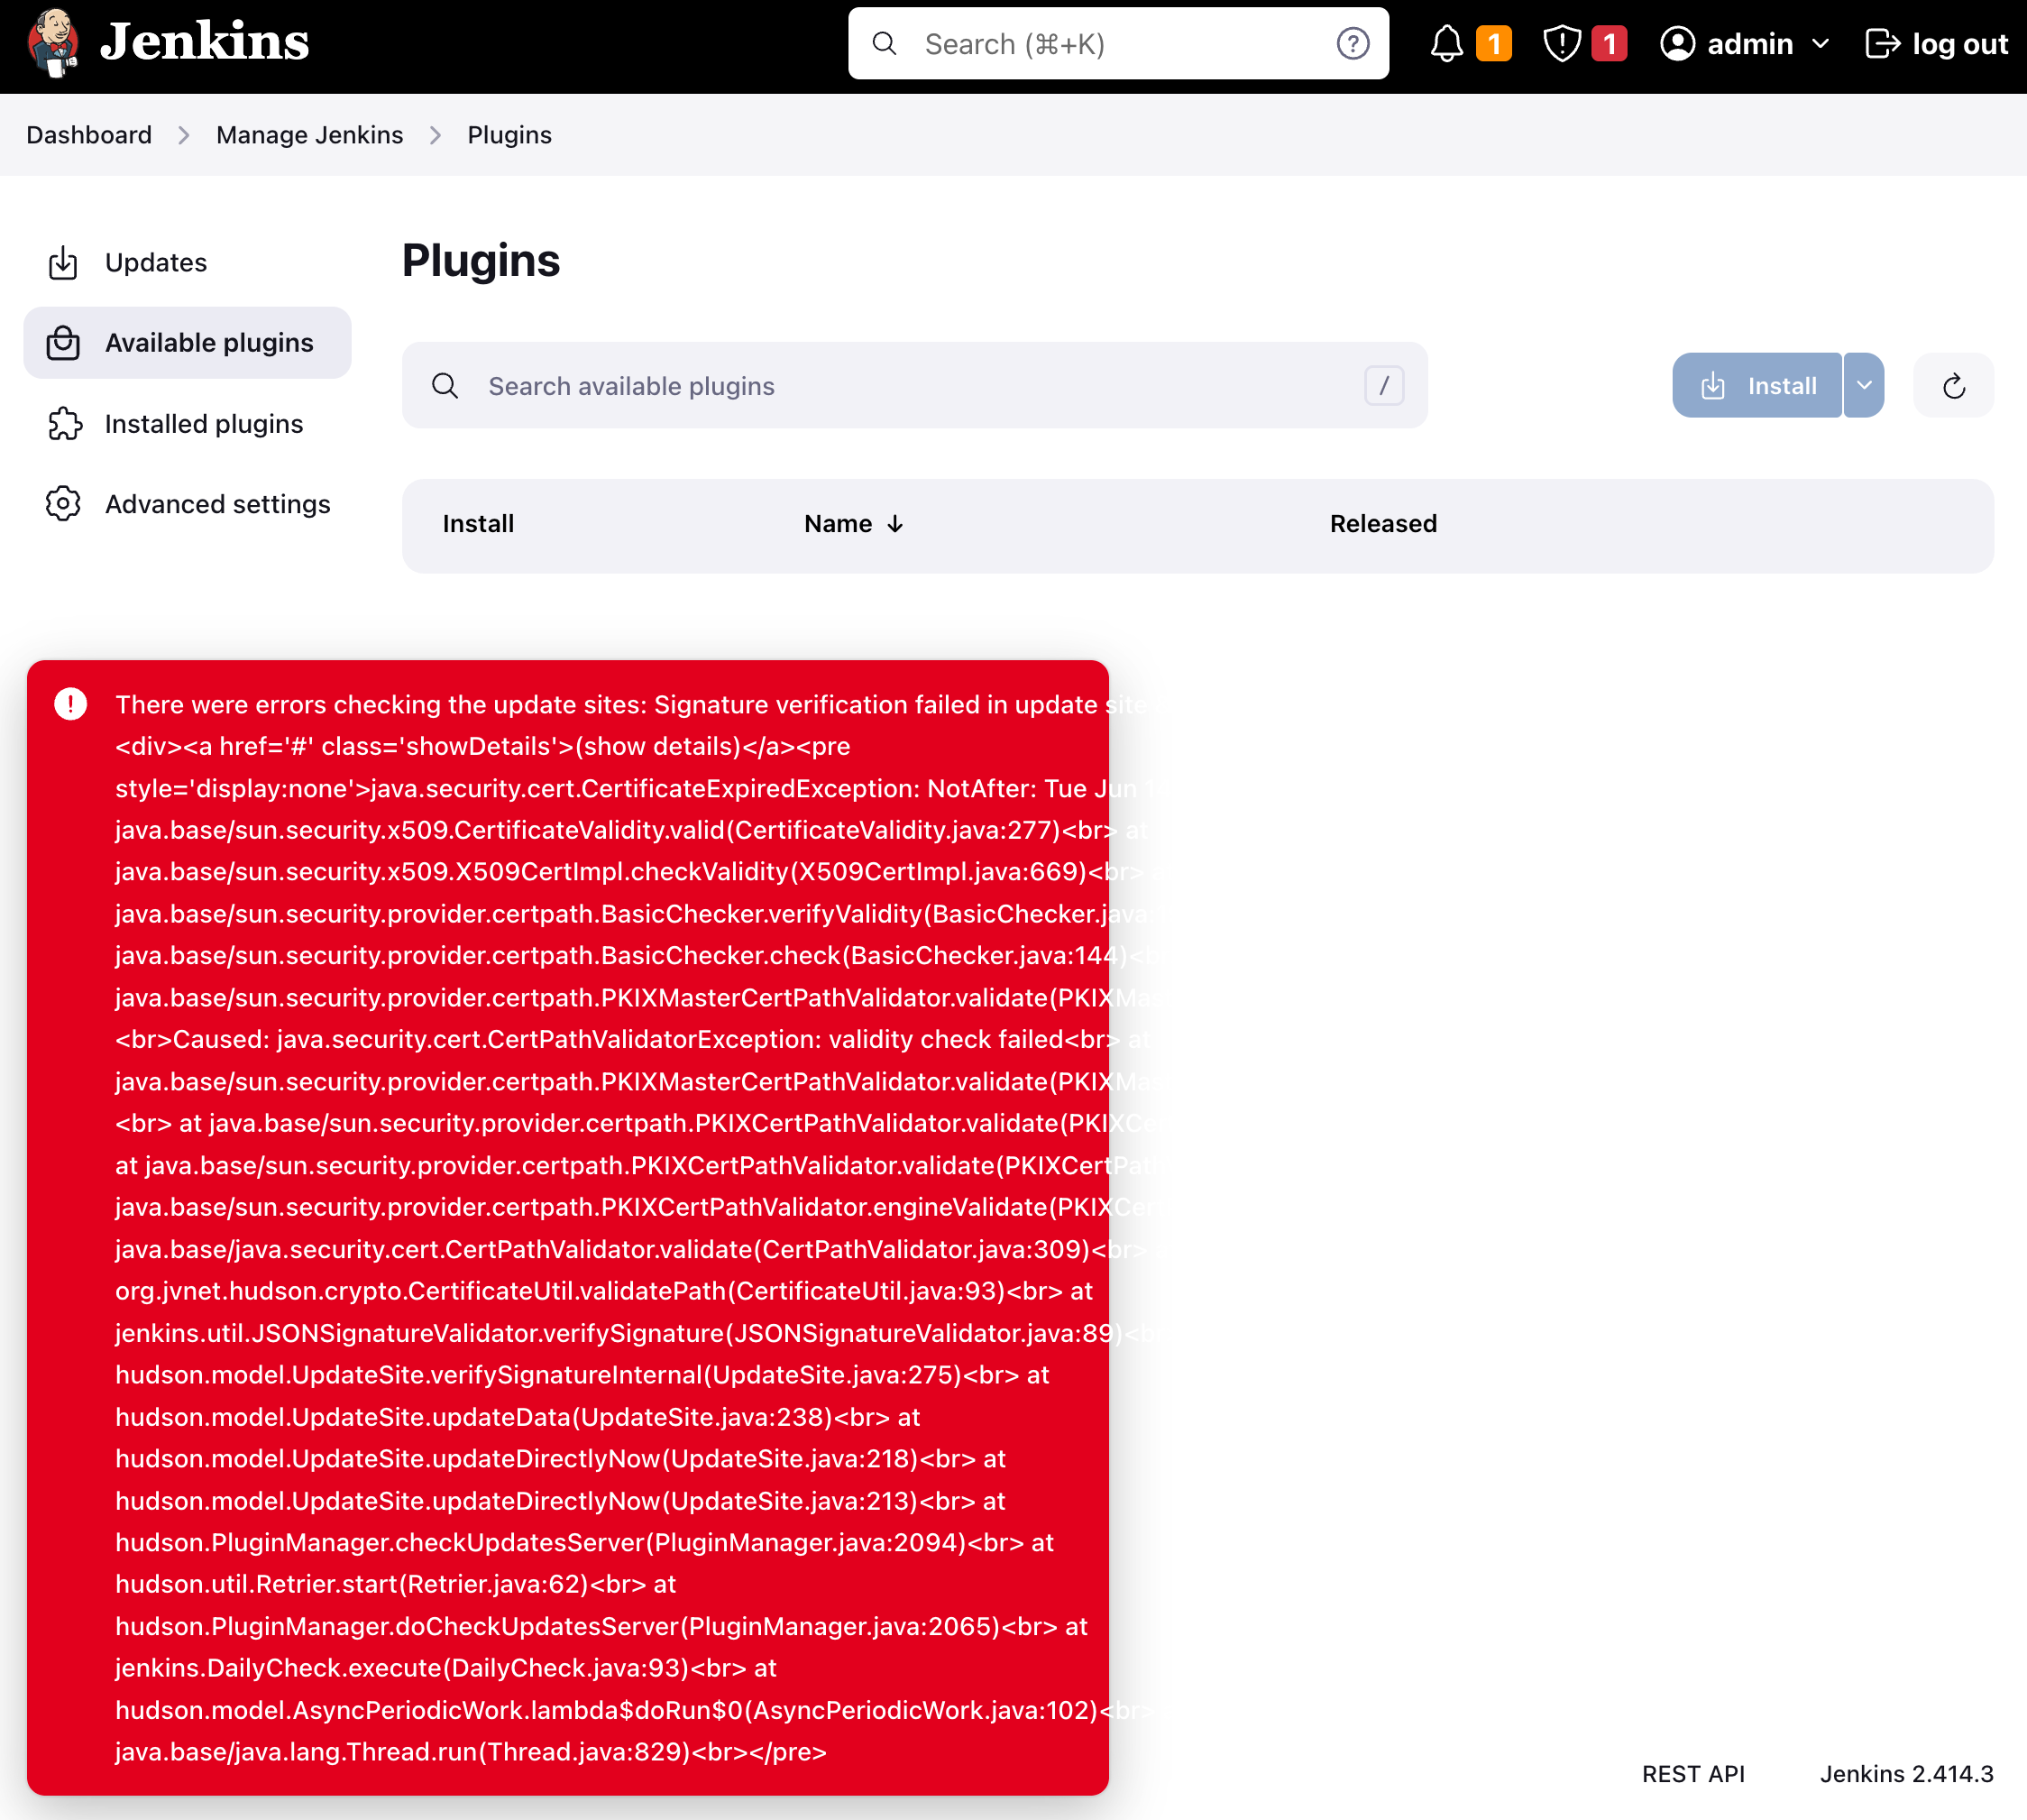This screenshot has width=2027, height=1820.
Task: Open the Installed plugins sidebar tab
Action: [187, 424]
